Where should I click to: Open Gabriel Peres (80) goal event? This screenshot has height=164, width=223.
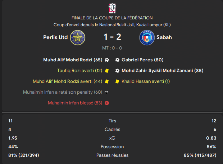(142, 60)
